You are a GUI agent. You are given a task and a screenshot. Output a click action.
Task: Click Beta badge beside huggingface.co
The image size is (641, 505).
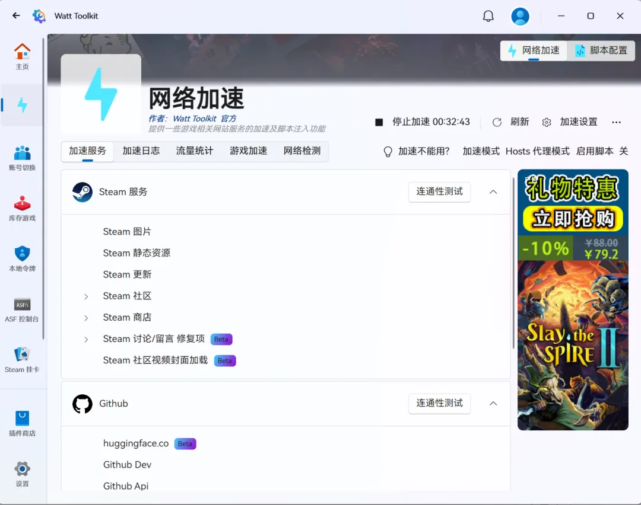coord(185,444)
